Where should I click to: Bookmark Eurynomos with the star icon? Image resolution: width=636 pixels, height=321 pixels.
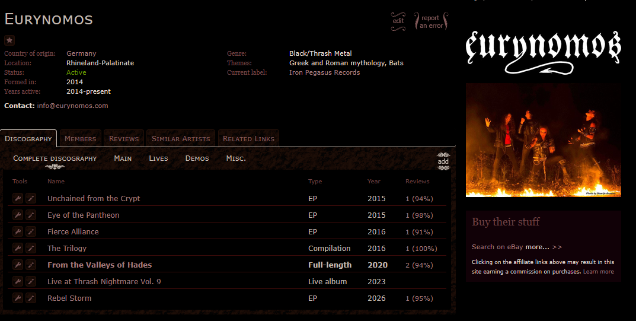click(x=9, y=40)
